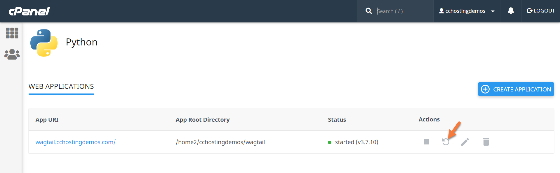
Task: Open the wagtail.cchostingdemos.com link
Action: click(75, 142)
